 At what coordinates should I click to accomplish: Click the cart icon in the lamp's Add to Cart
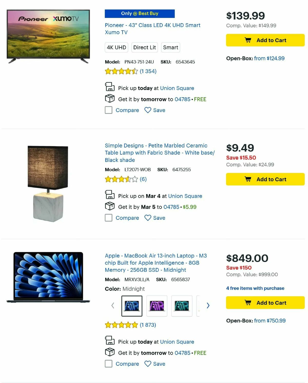point(248,179)
